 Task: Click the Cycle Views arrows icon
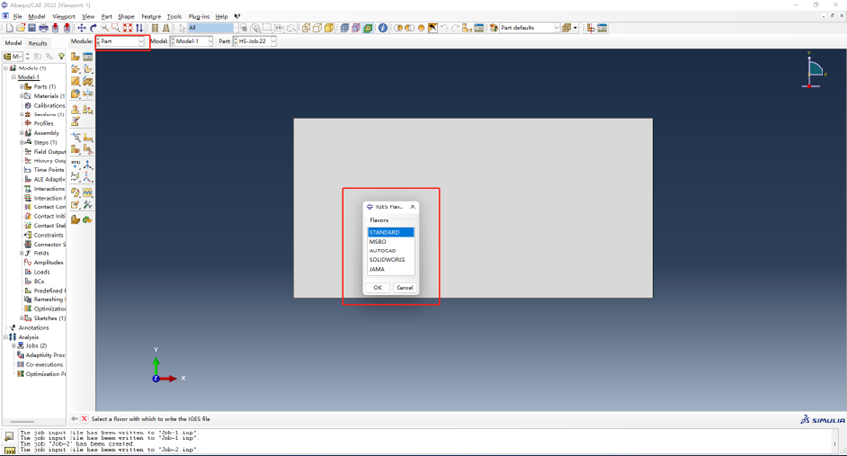pyautogui.click(x=139, y=28)
